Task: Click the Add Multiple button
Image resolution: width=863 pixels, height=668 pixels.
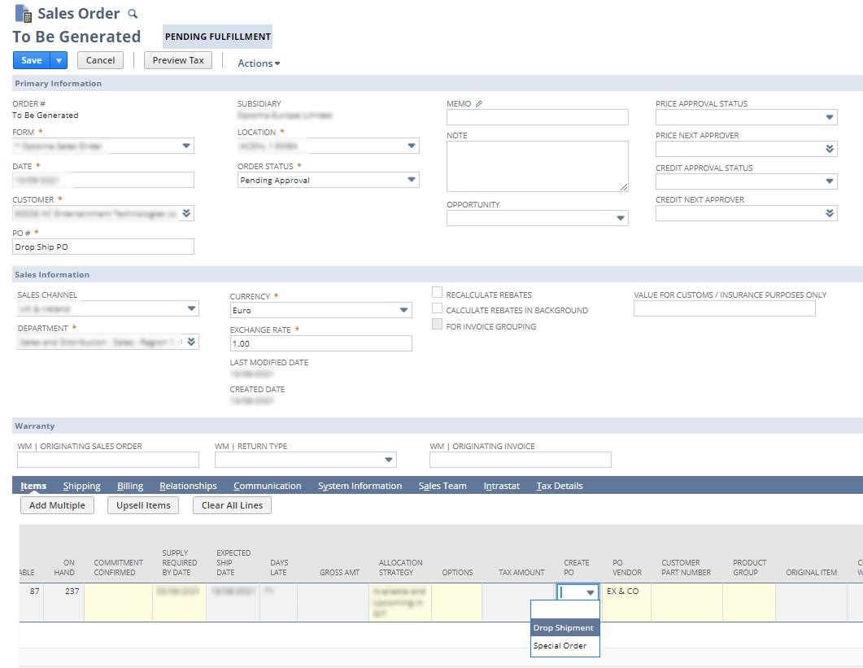Action: (57, 505)
